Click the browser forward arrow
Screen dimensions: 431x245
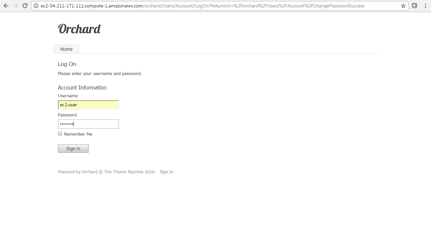click(x=15, y=6)
